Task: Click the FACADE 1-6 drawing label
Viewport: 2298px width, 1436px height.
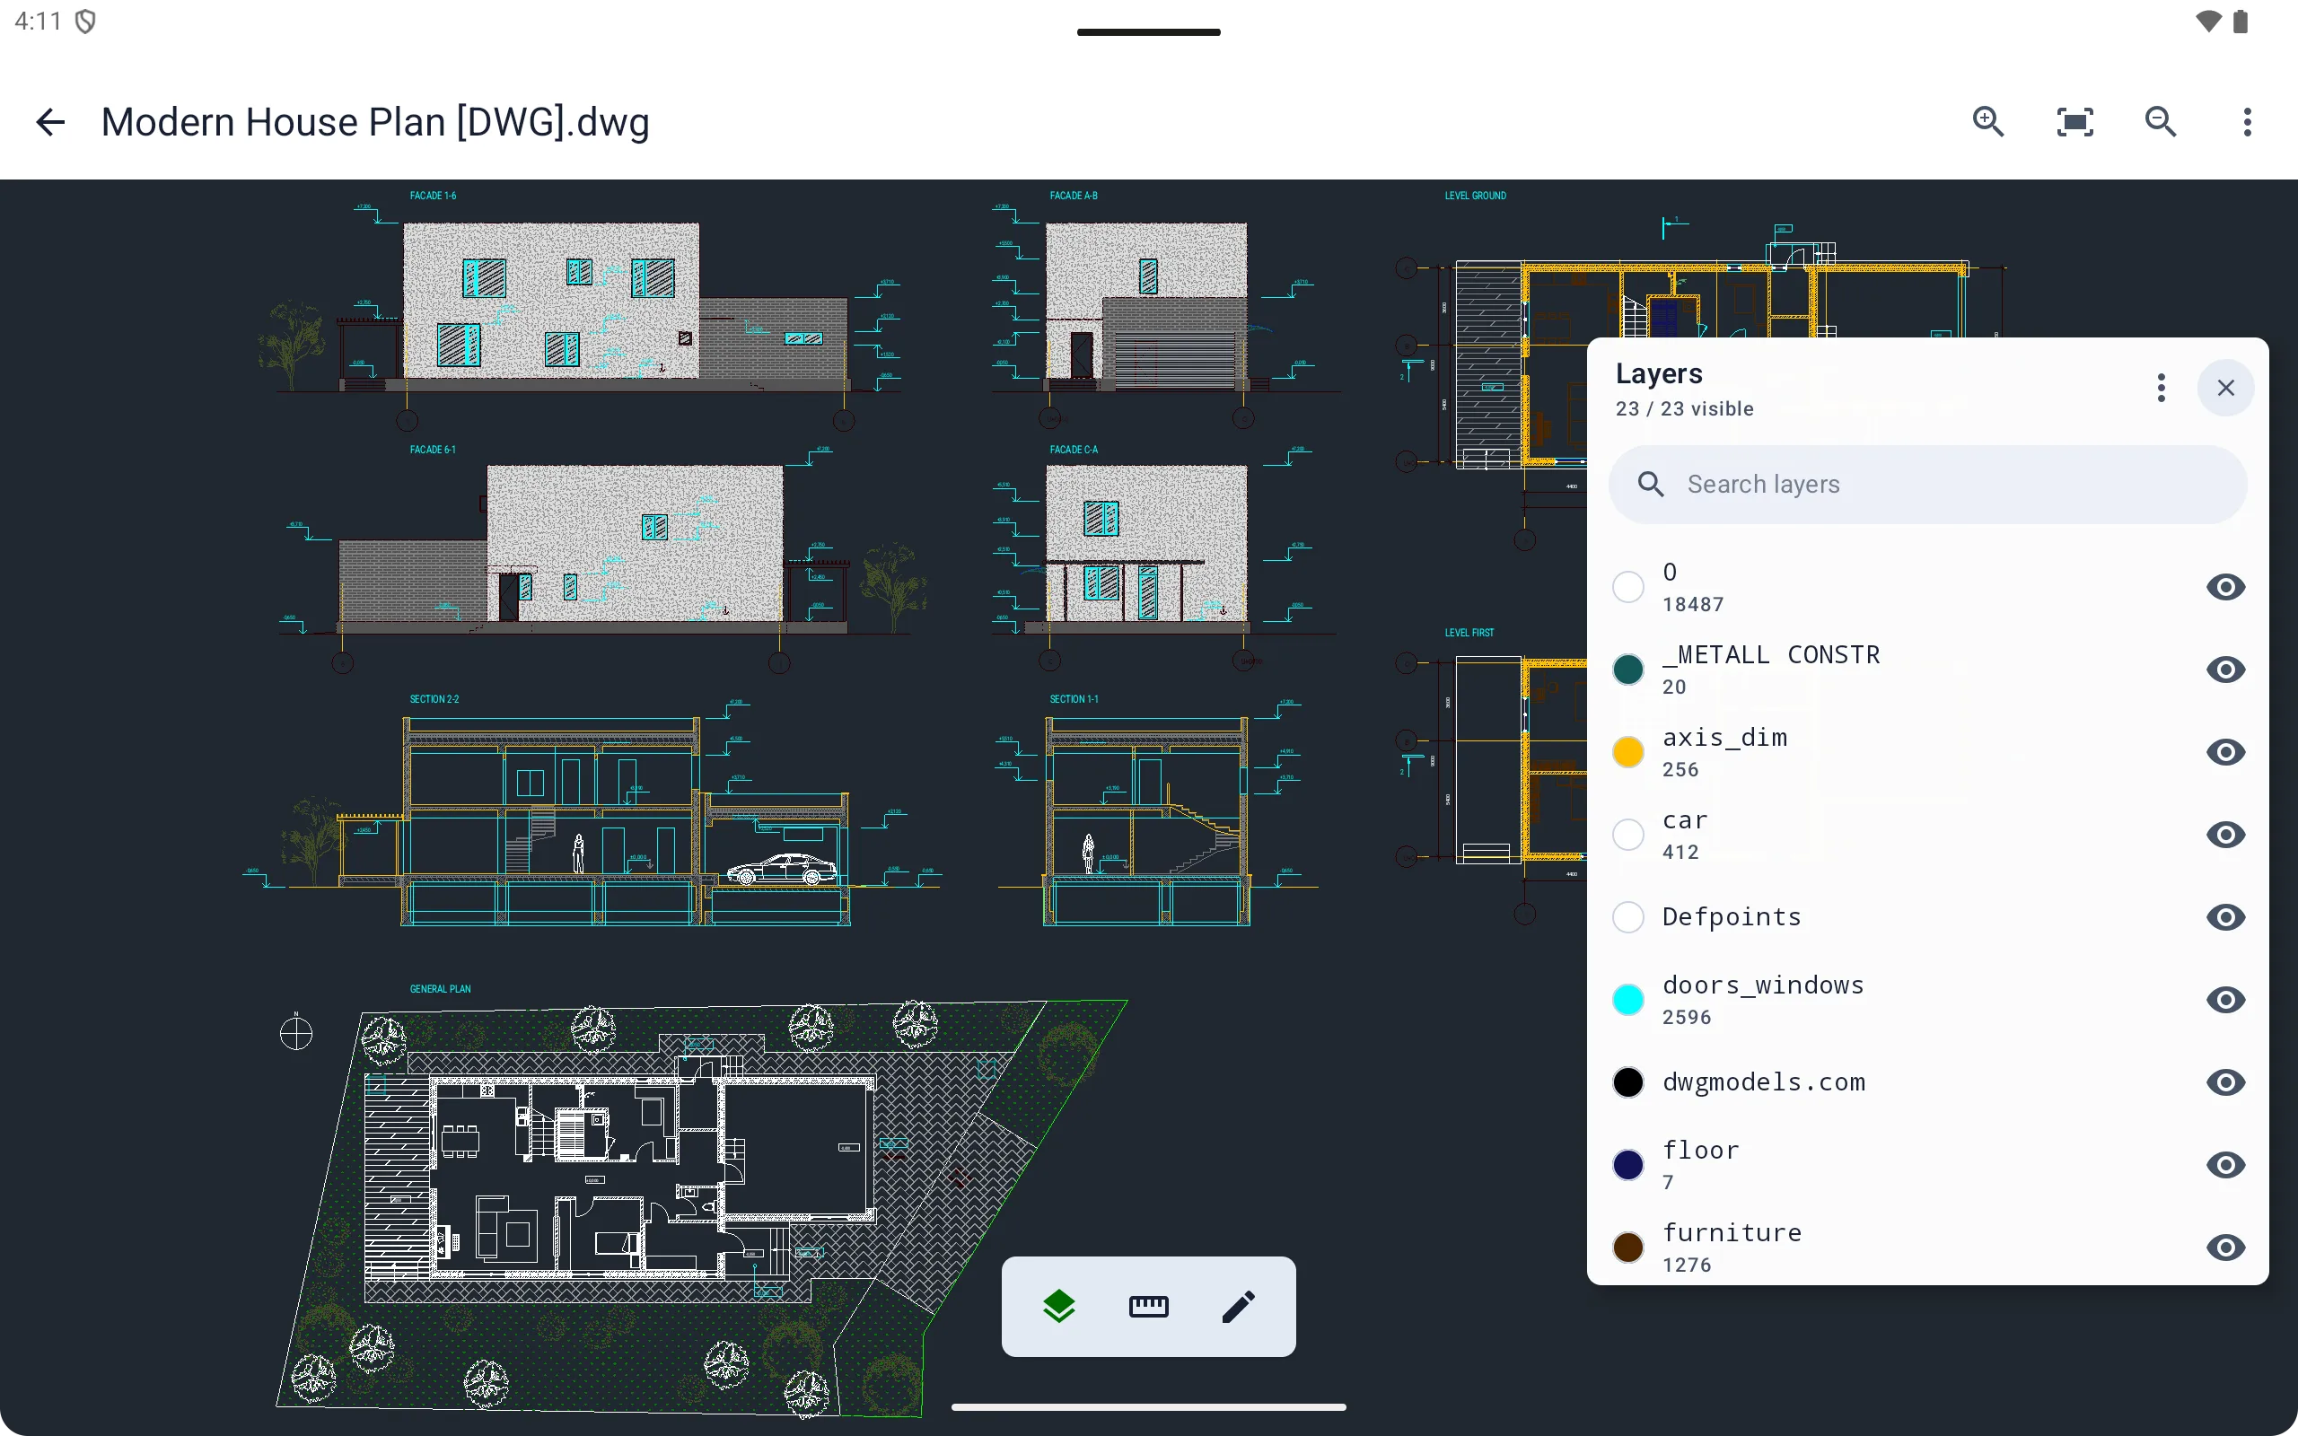Action: [433, 196]
